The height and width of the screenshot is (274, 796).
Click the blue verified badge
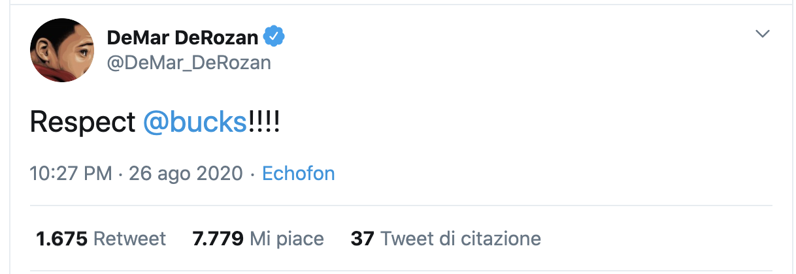[273, 37]
